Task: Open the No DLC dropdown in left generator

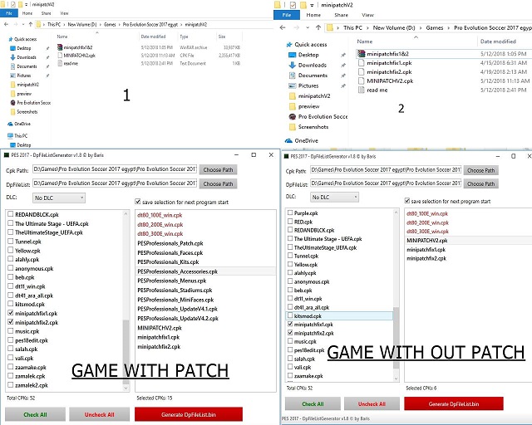Action: 59,198
